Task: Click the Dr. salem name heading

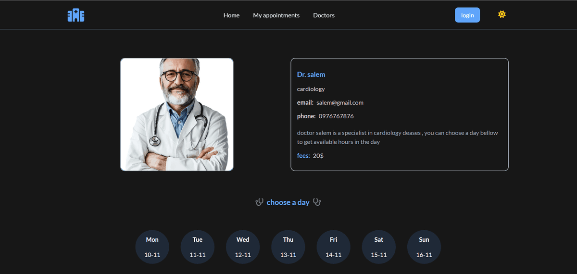Action: pyautogui.click(x=311, y=75)
